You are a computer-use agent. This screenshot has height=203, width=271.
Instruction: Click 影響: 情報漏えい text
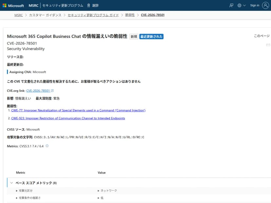click(19, 98)
